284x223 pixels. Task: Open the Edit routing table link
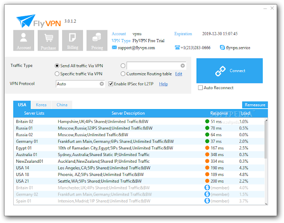coord(178,74)
